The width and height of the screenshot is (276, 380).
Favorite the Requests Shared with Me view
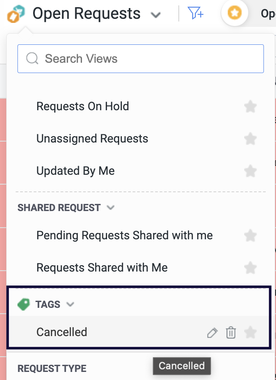point(250,268)
